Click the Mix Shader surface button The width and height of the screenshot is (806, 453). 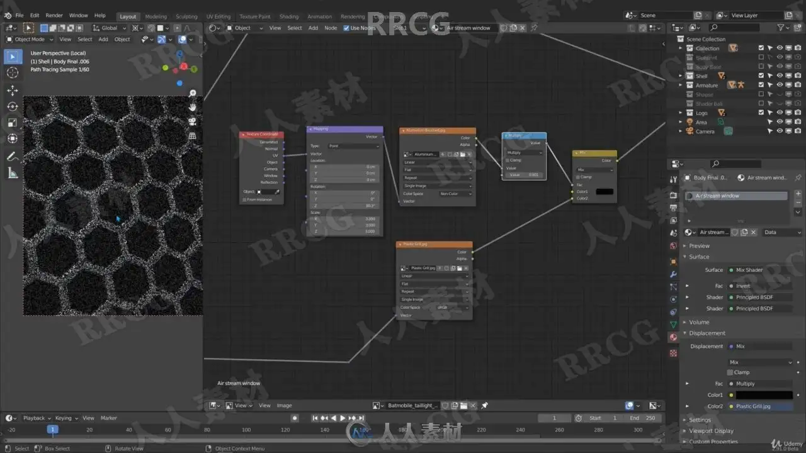(760, 270)
